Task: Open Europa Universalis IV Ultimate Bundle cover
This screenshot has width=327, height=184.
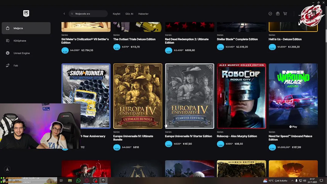Action: coord(138,96)
